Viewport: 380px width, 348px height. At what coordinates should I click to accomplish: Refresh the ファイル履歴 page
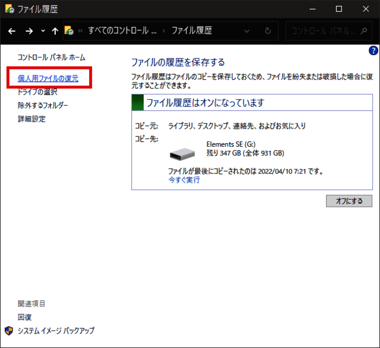268,31
